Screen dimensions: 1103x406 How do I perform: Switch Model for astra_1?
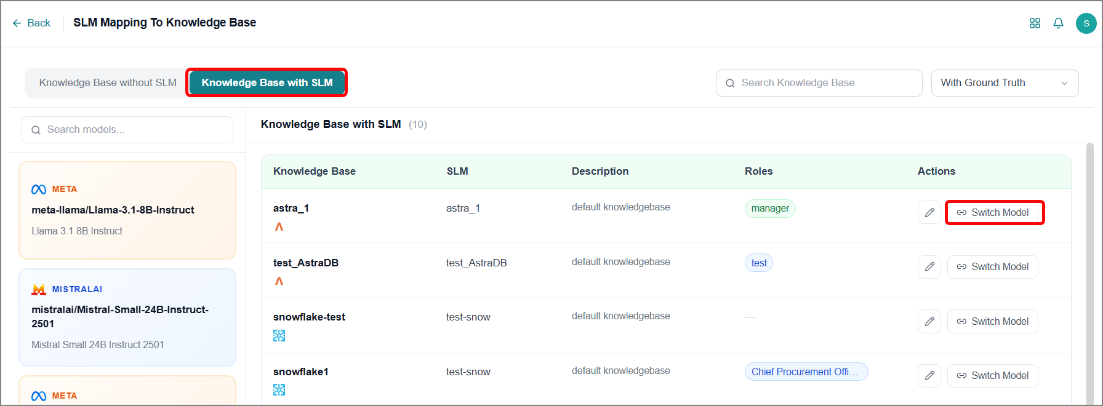(x=992, y=212)
